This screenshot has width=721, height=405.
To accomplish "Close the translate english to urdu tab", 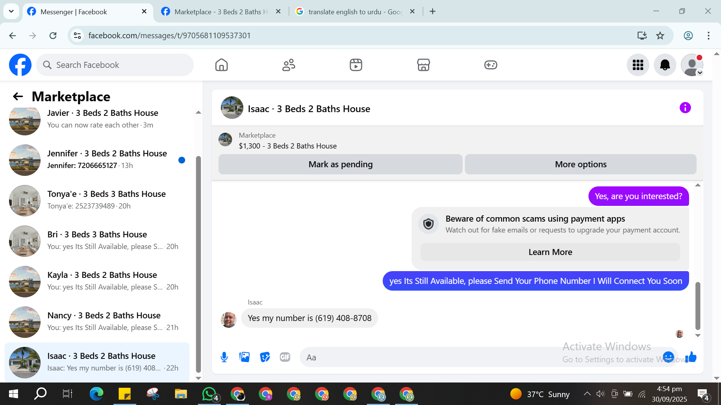I will tap(412, 12).
